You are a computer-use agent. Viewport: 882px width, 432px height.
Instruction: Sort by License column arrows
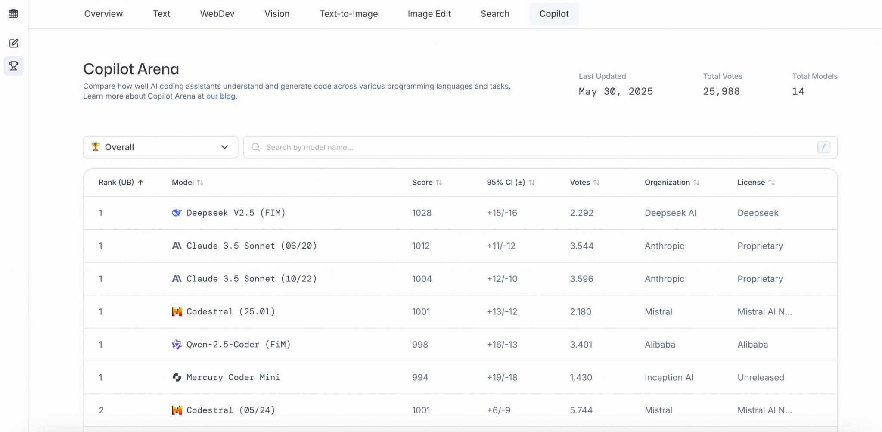771,183
